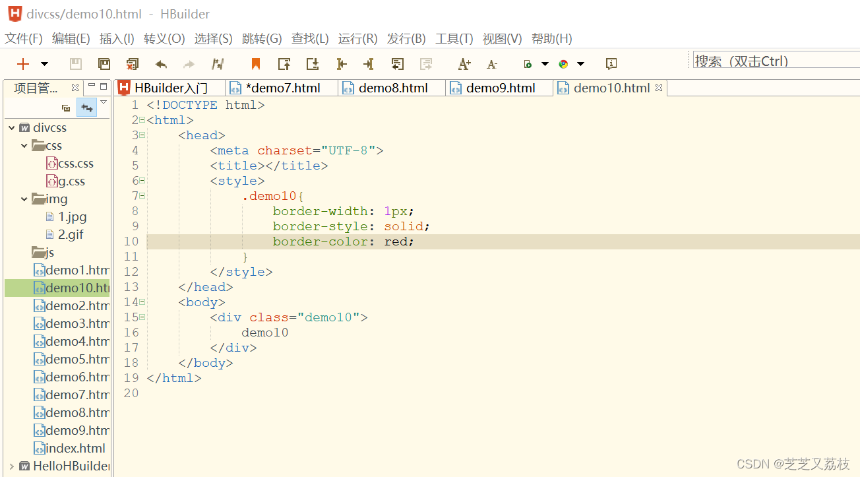Collapse the img folder

tap(24, 199)
